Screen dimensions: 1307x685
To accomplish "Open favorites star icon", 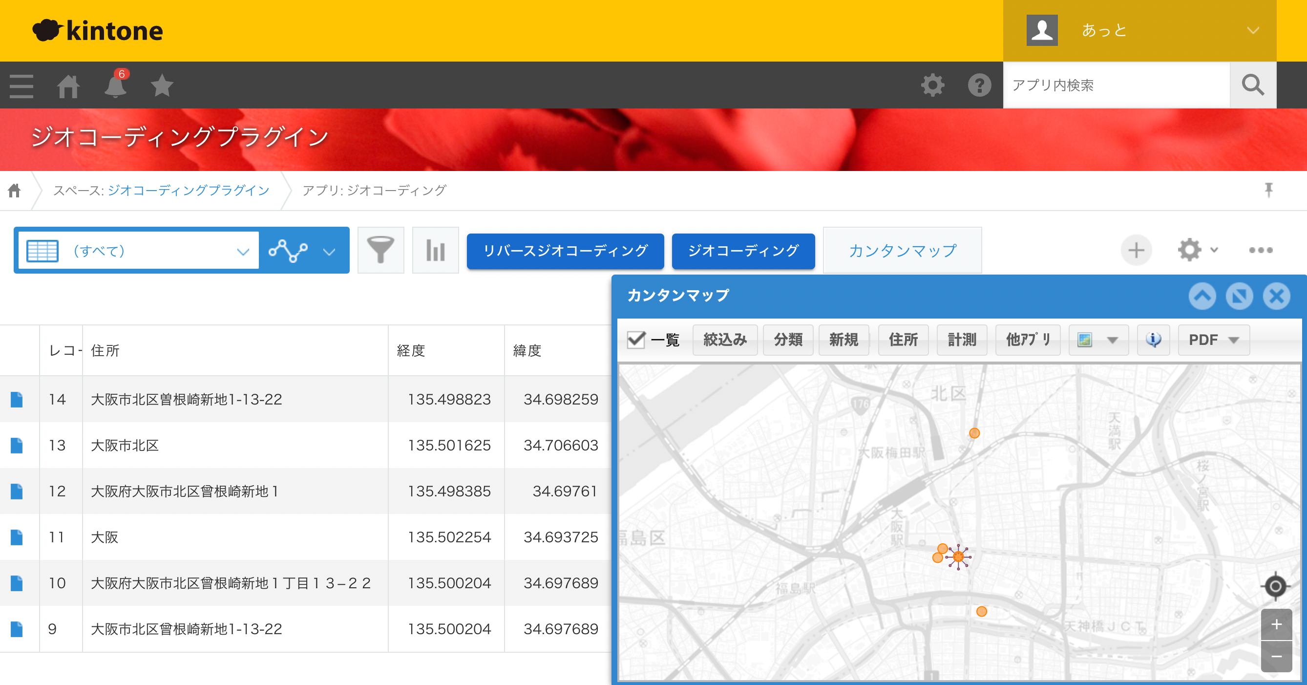I will click(x=162, y=85).
